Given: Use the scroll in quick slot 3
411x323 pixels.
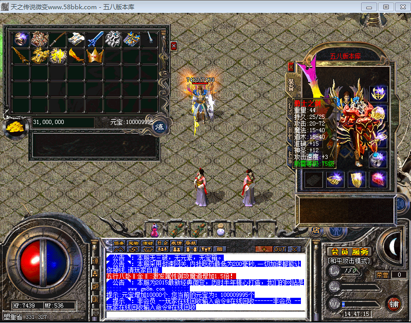Looking at the screenshot, I should (199, 230).
